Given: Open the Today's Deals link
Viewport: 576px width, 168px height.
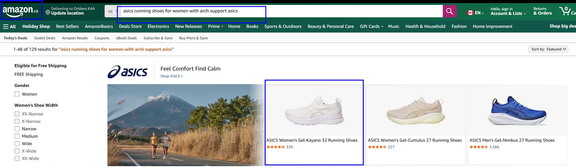Looking at the screenshot, I should click(x=16, y=38).
